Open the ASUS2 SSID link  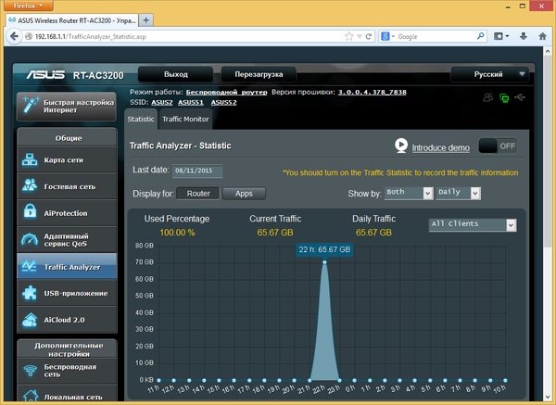162,103
